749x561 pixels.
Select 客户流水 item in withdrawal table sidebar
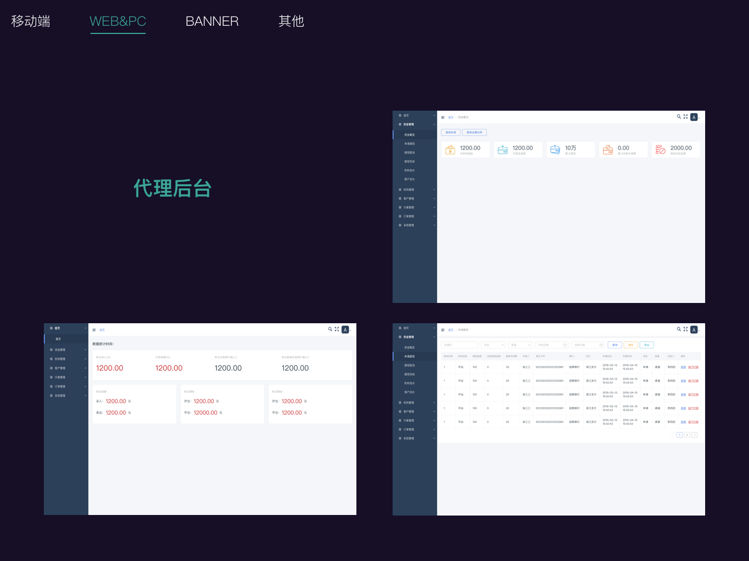point(415,392)
